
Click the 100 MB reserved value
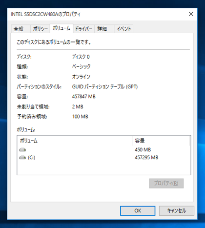[80, 117]
